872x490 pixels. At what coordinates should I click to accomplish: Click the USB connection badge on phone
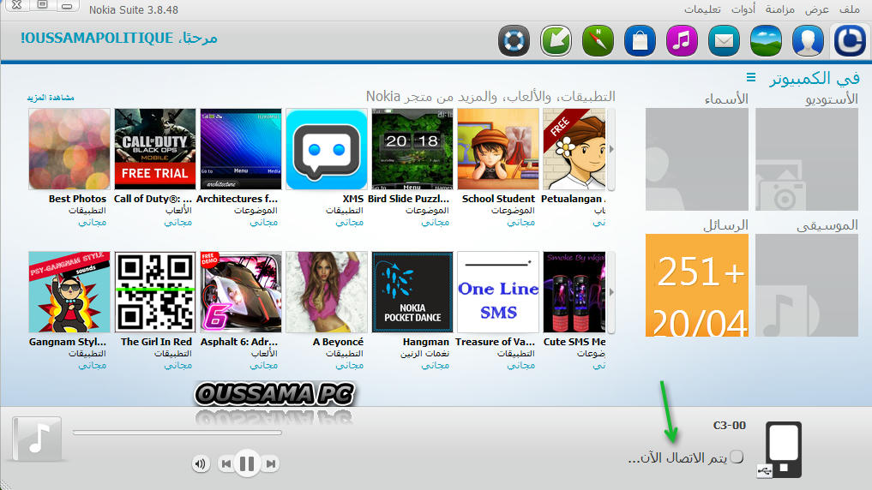pyautogui.click(x=765, y=471)
